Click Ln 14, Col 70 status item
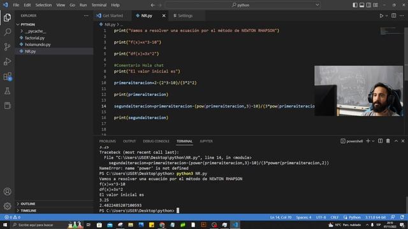Screen dimensions: 408x229 point(280,218)
